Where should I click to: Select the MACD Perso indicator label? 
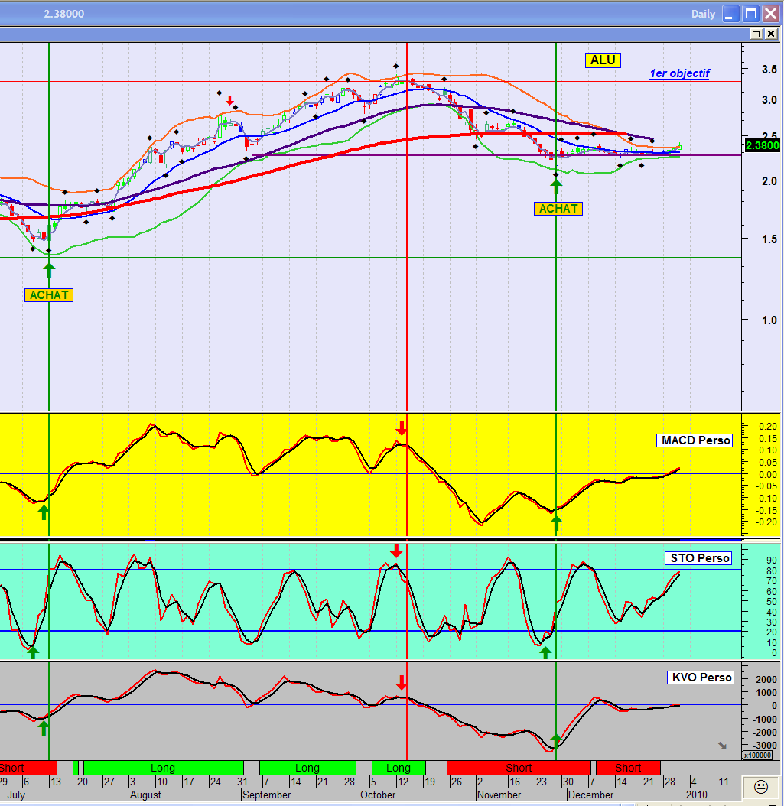[695, 440]
